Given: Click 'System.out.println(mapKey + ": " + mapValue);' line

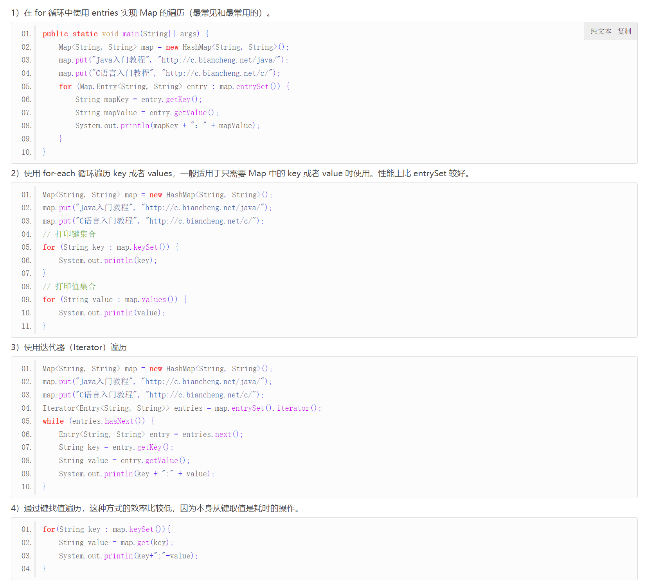Looking at the screenshot, I should click(167, 126).
